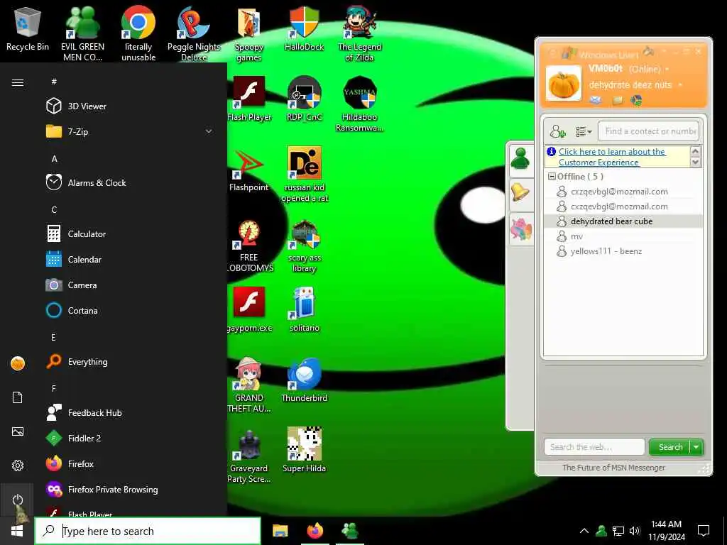This screenshot has width=727, height=545.
Task: Open the contact list layout dropdown
Action: [584, 132]
